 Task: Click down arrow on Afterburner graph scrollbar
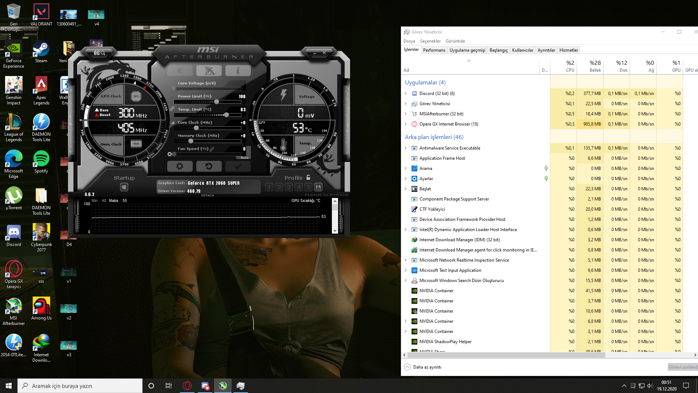pyautogui.click(x=335, y=231)
